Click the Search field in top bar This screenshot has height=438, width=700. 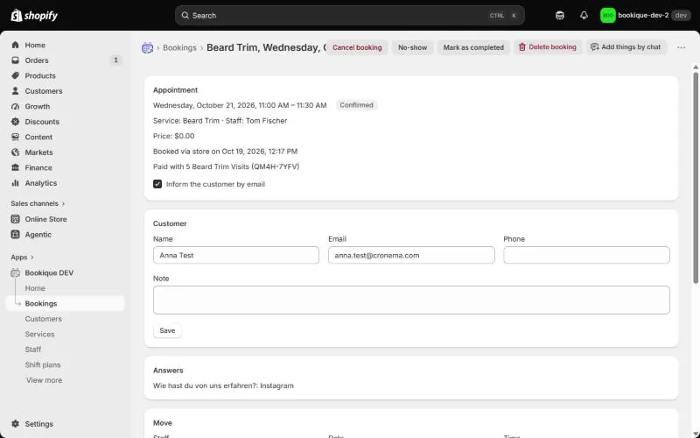pos(349,16)
